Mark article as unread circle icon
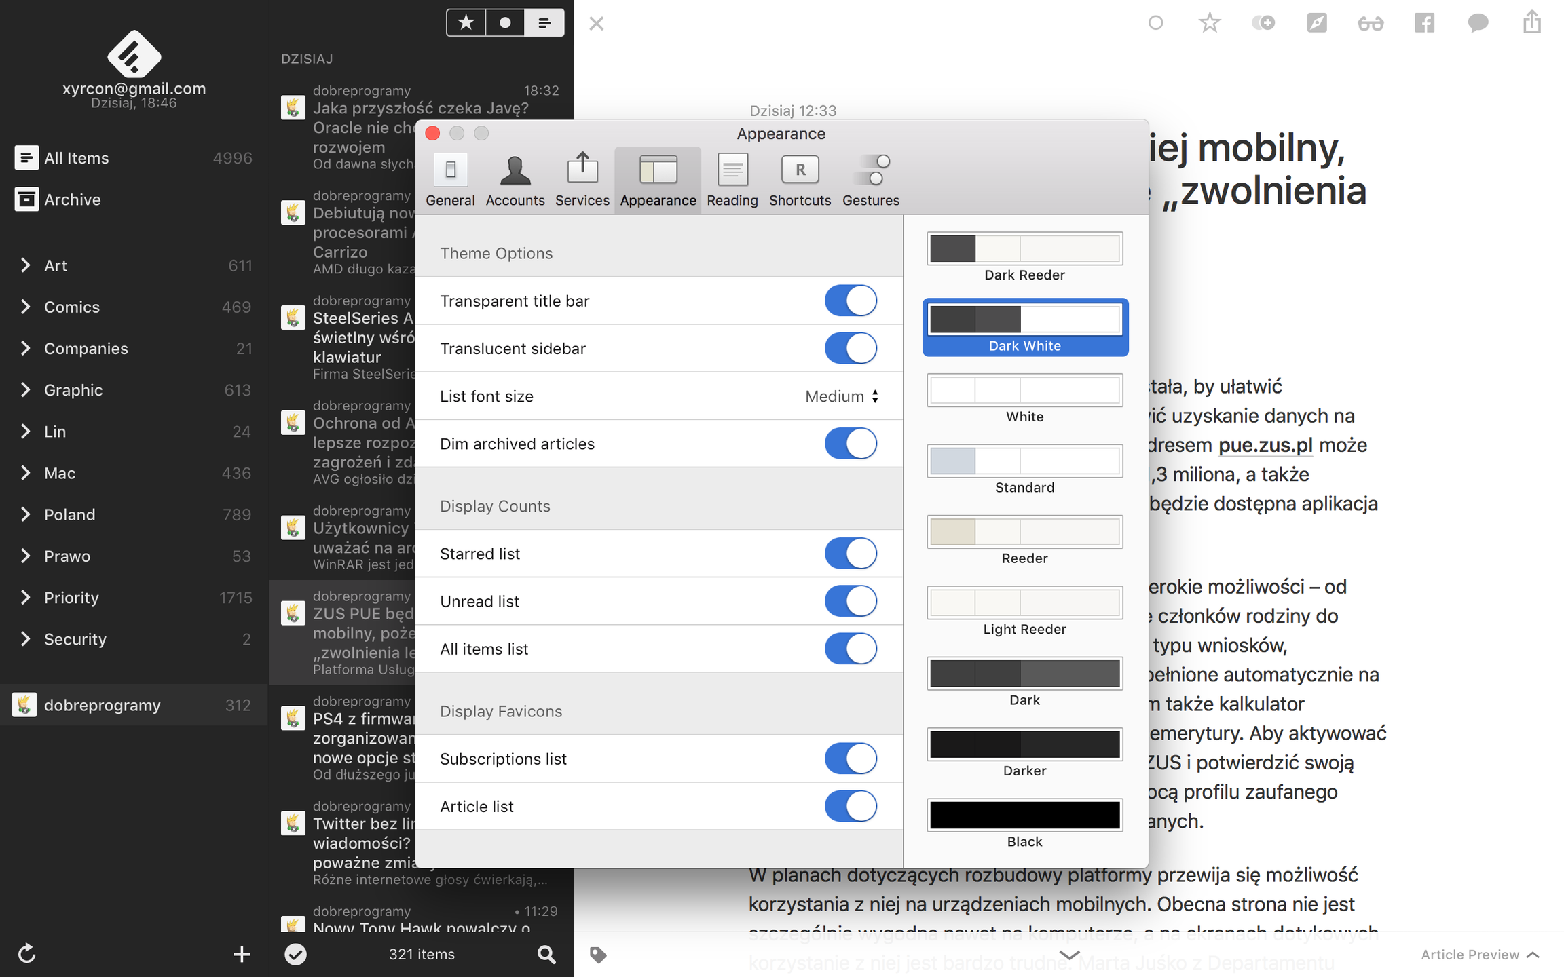The width and height of the screenshot is (1564, 977). tap(1155, 24)
